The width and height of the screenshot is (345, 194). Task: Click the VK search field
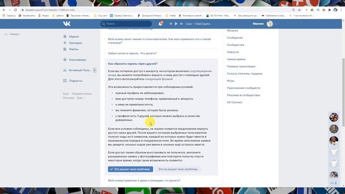126,24
